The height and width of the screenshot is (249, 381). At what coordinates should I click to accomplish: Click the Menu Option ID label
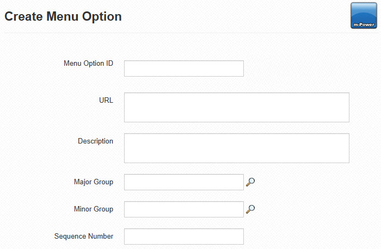point(88,64)
